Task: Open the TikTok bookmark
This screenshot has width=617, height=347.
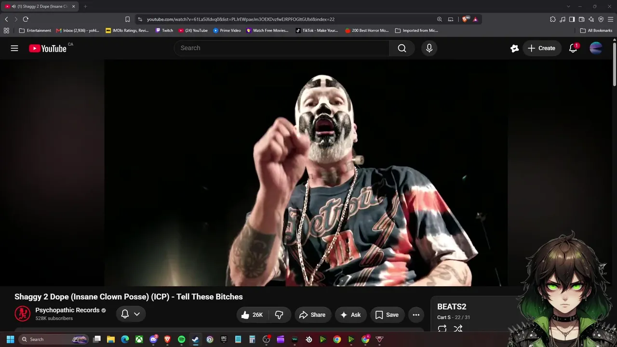Action: point(317,30)
